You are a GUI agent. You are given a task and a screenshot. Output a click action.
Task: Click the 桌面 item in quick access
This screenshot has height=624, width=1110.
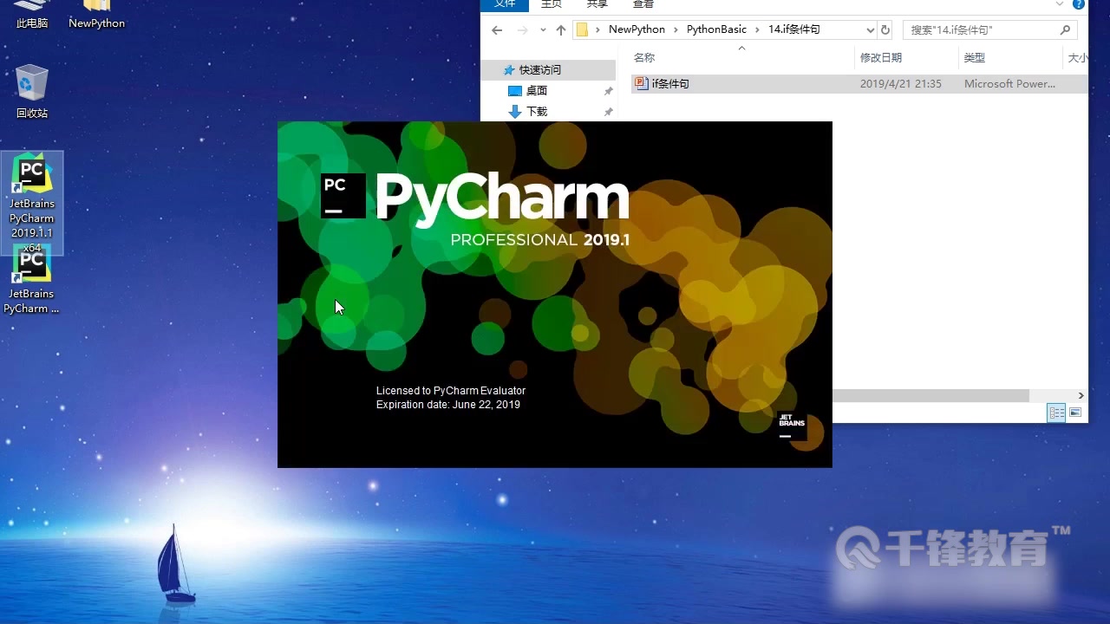click(x=535, y=90)
